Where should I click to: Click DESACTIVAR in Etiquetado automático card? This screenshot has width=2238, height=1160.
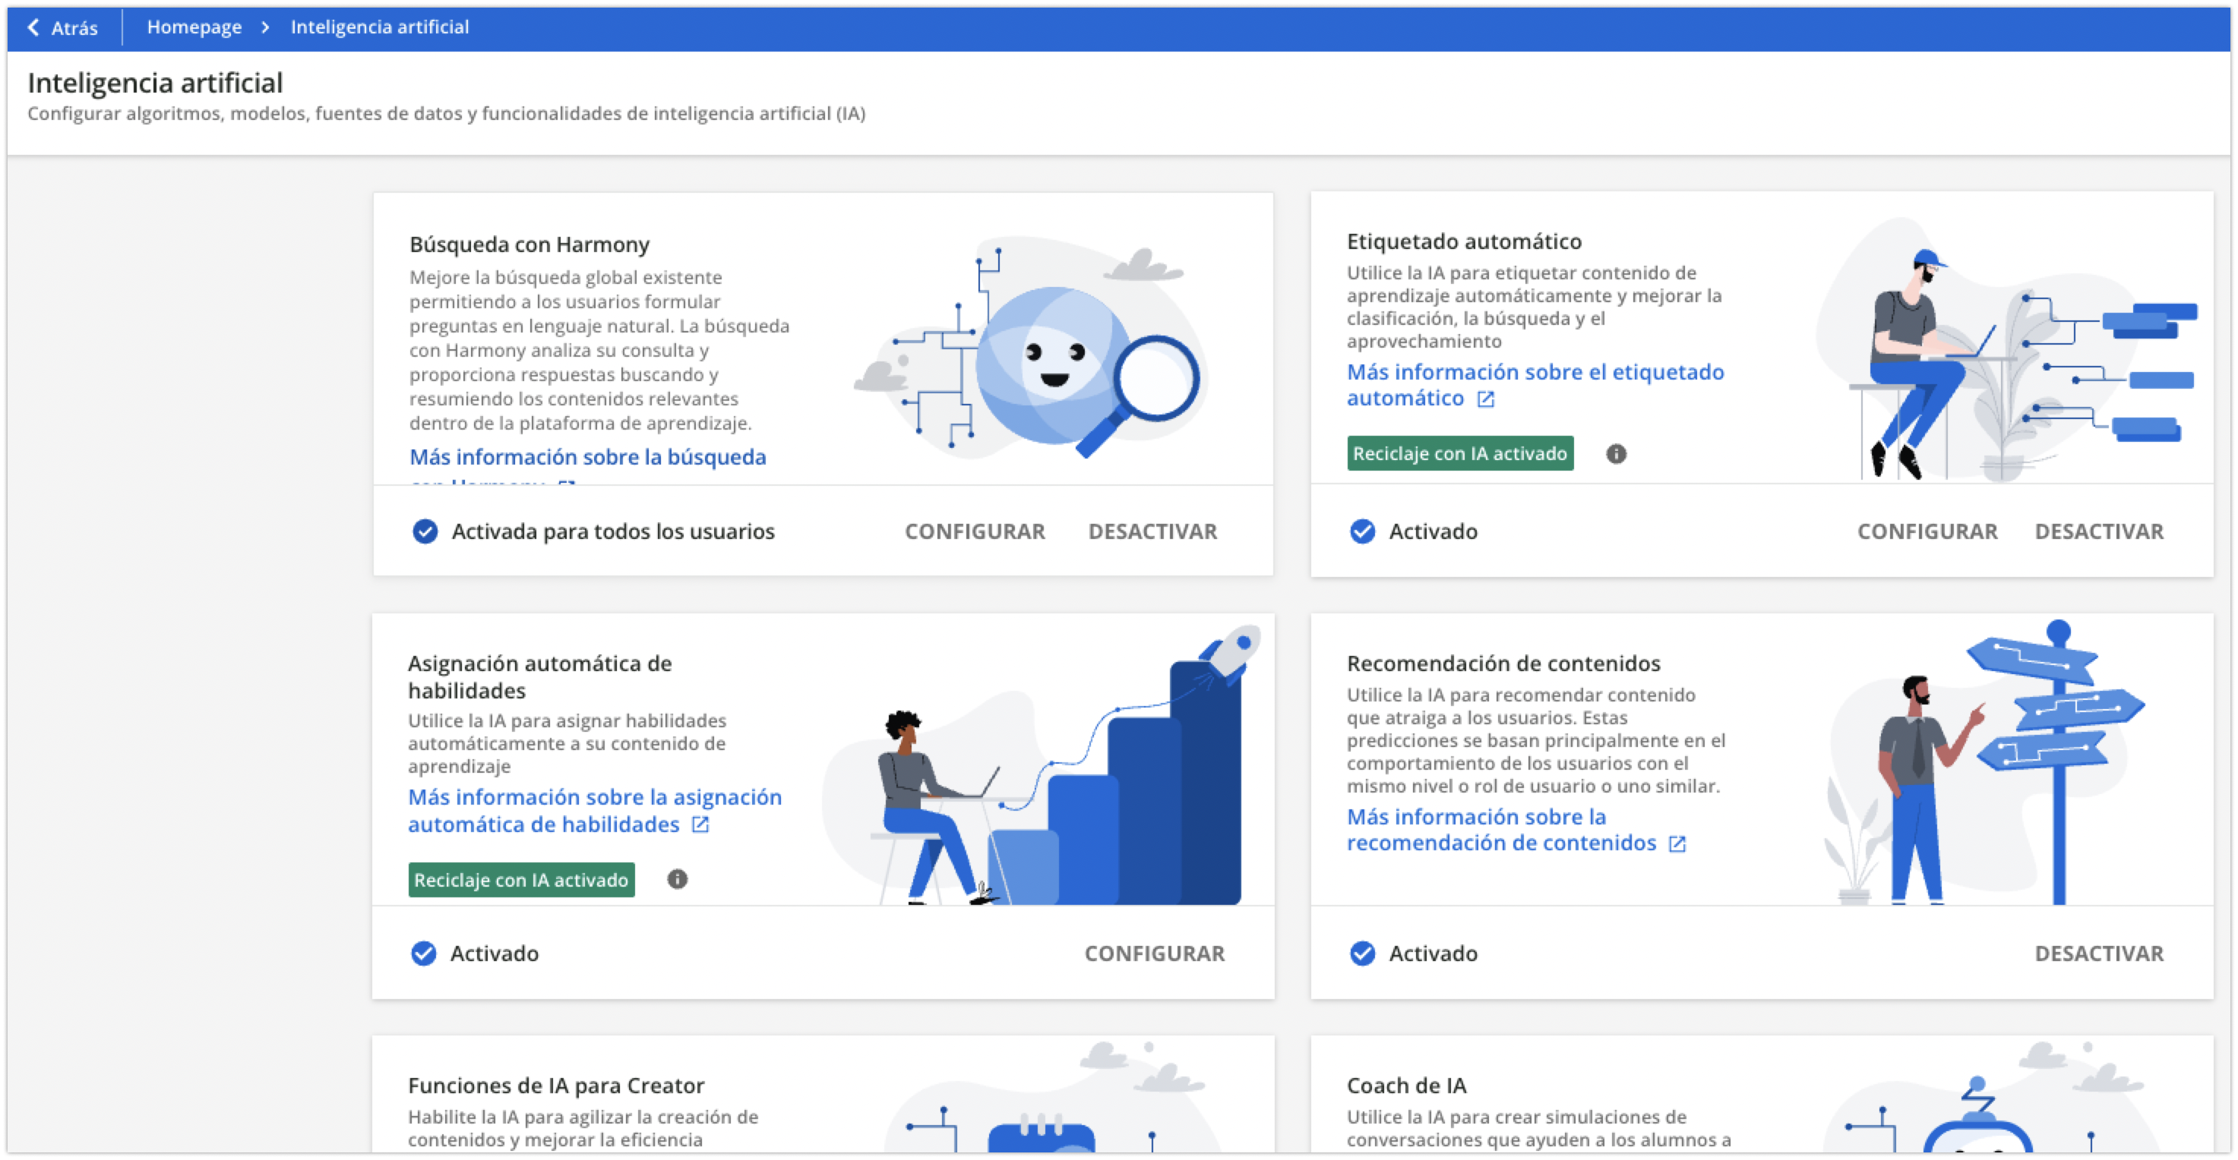(2100, 531)
